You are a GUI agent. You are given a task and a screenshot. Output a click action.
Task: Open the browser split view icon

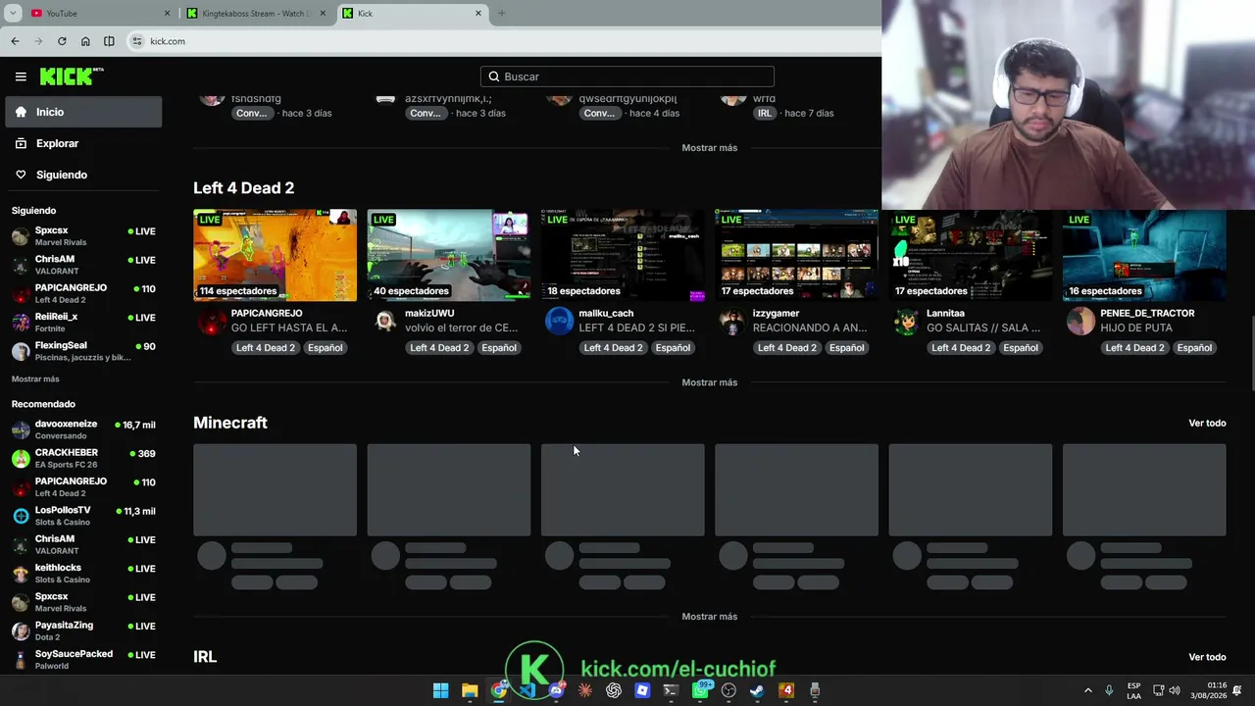point(109,41)
